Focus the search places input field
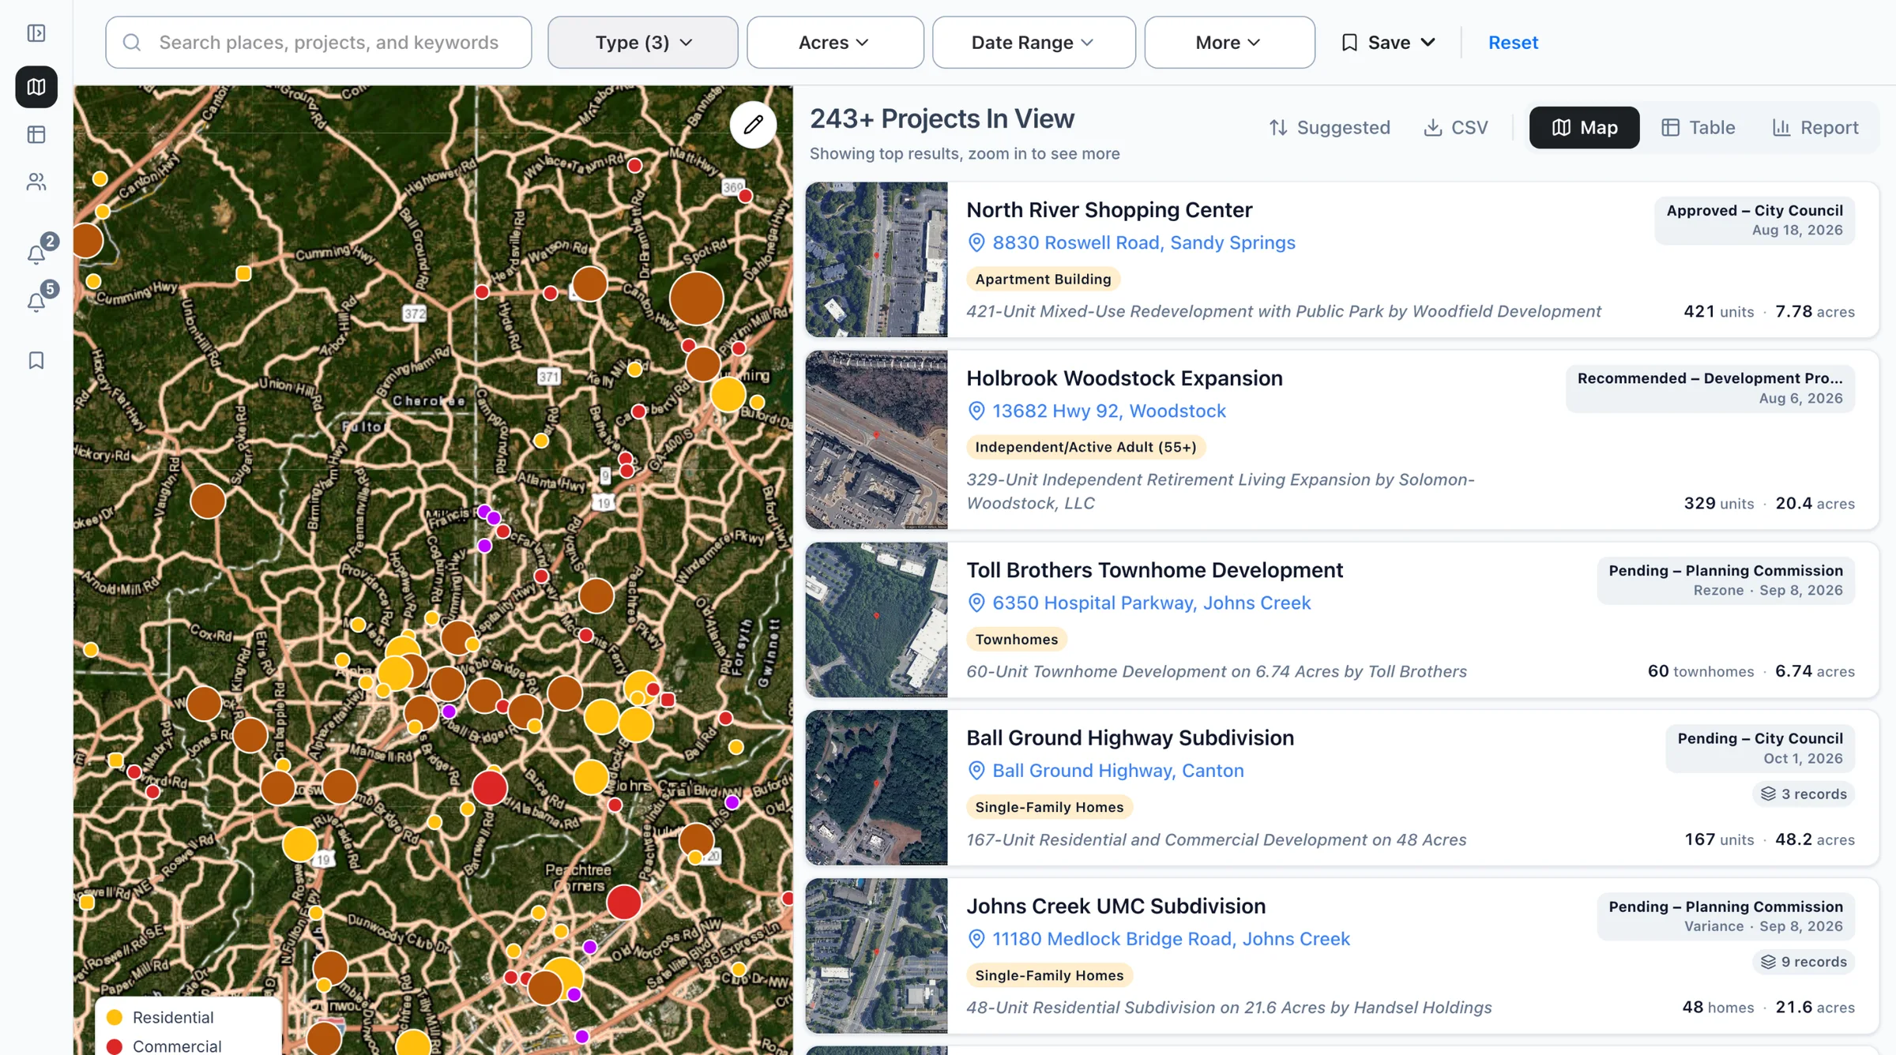 click(x=318, y=43)
